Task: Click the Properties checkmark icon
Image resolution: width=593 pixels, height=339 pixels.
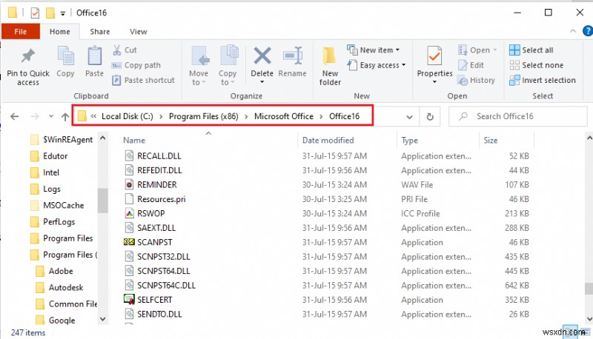Action: pos(434,56)
